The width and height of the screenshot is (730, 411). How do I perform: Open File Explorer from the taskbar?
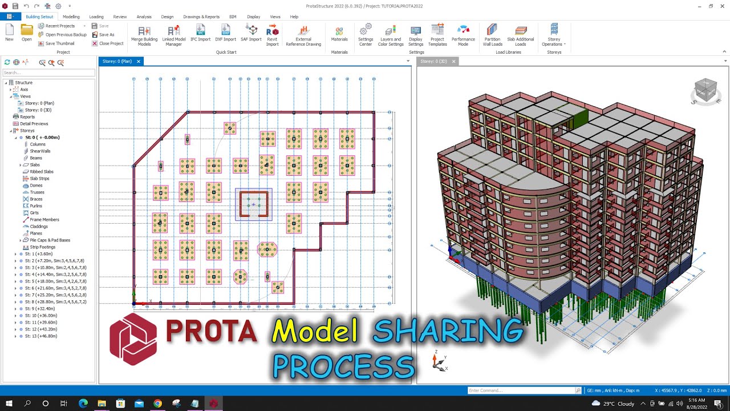click(x=102, y=404)
